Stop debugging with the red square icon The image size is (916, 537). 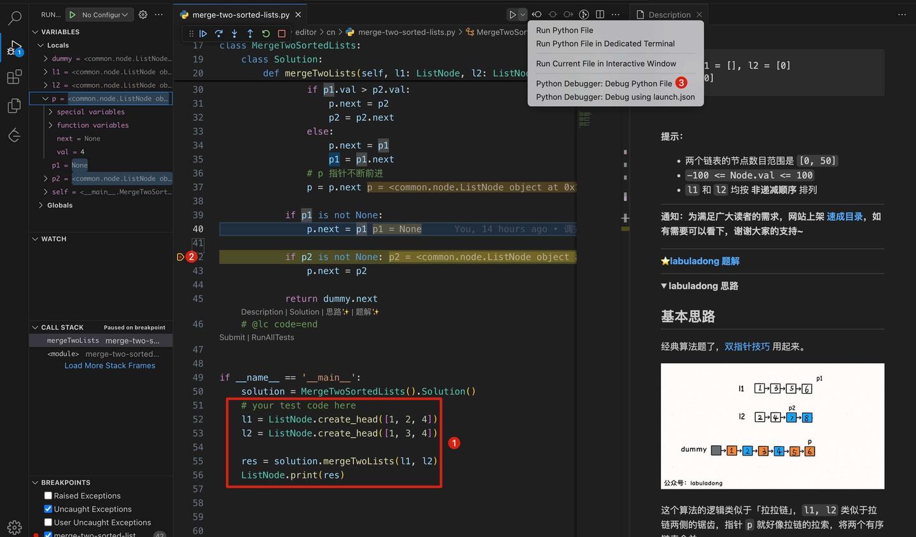[281, 33]
